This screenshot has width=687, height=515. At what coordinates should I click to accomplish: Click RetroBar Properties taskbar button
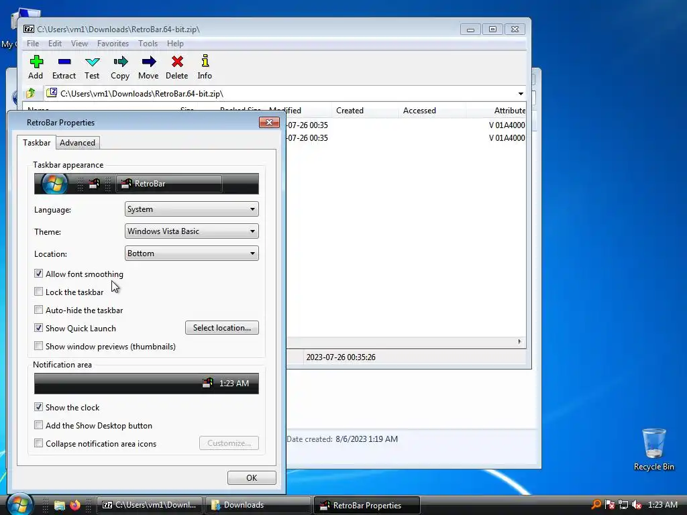pos(367,505)
